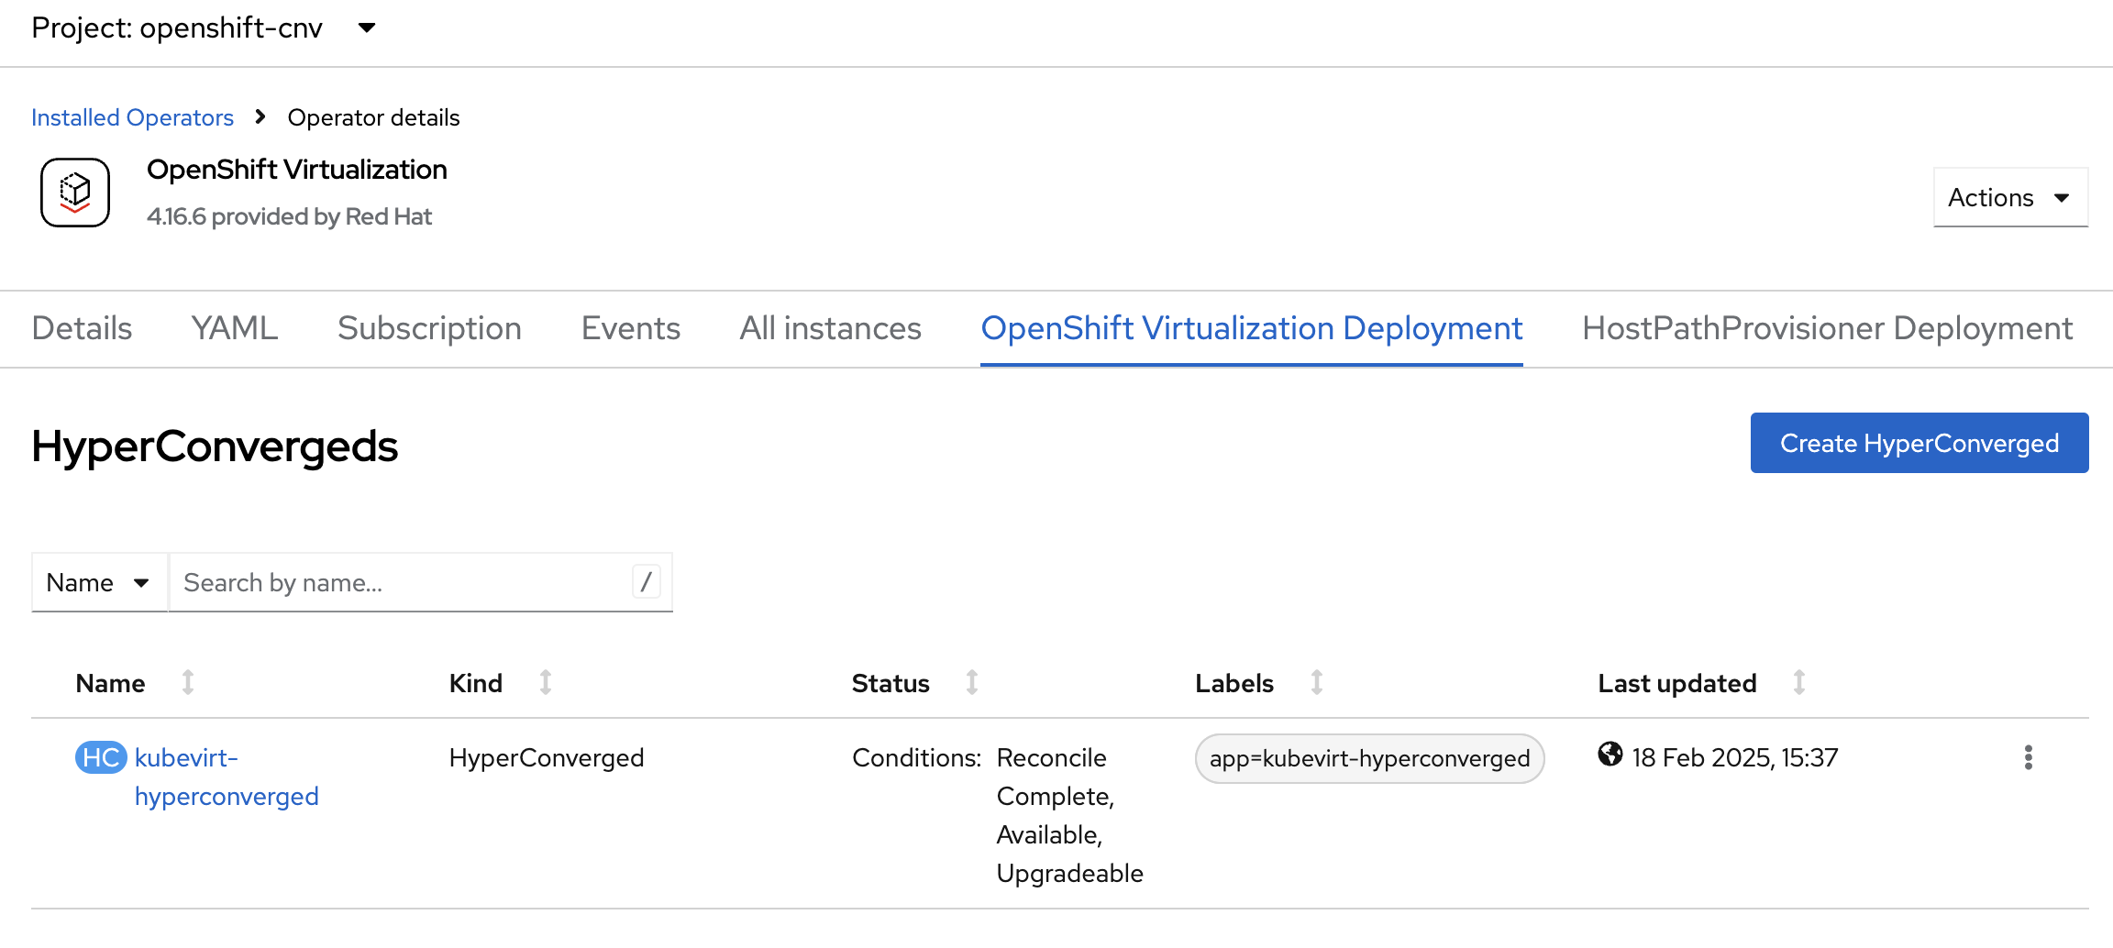Image resolution: width=2113 pixels, height=948 pixels.
Task: Open the Actions dropdown menu
Action: 2010,197
